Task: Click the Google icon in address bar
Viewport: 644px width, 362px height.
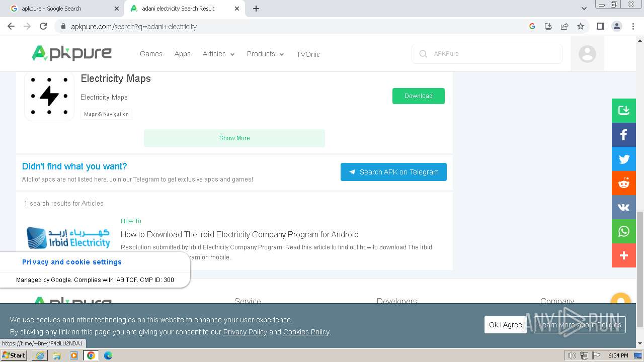Action: [532, 26]
